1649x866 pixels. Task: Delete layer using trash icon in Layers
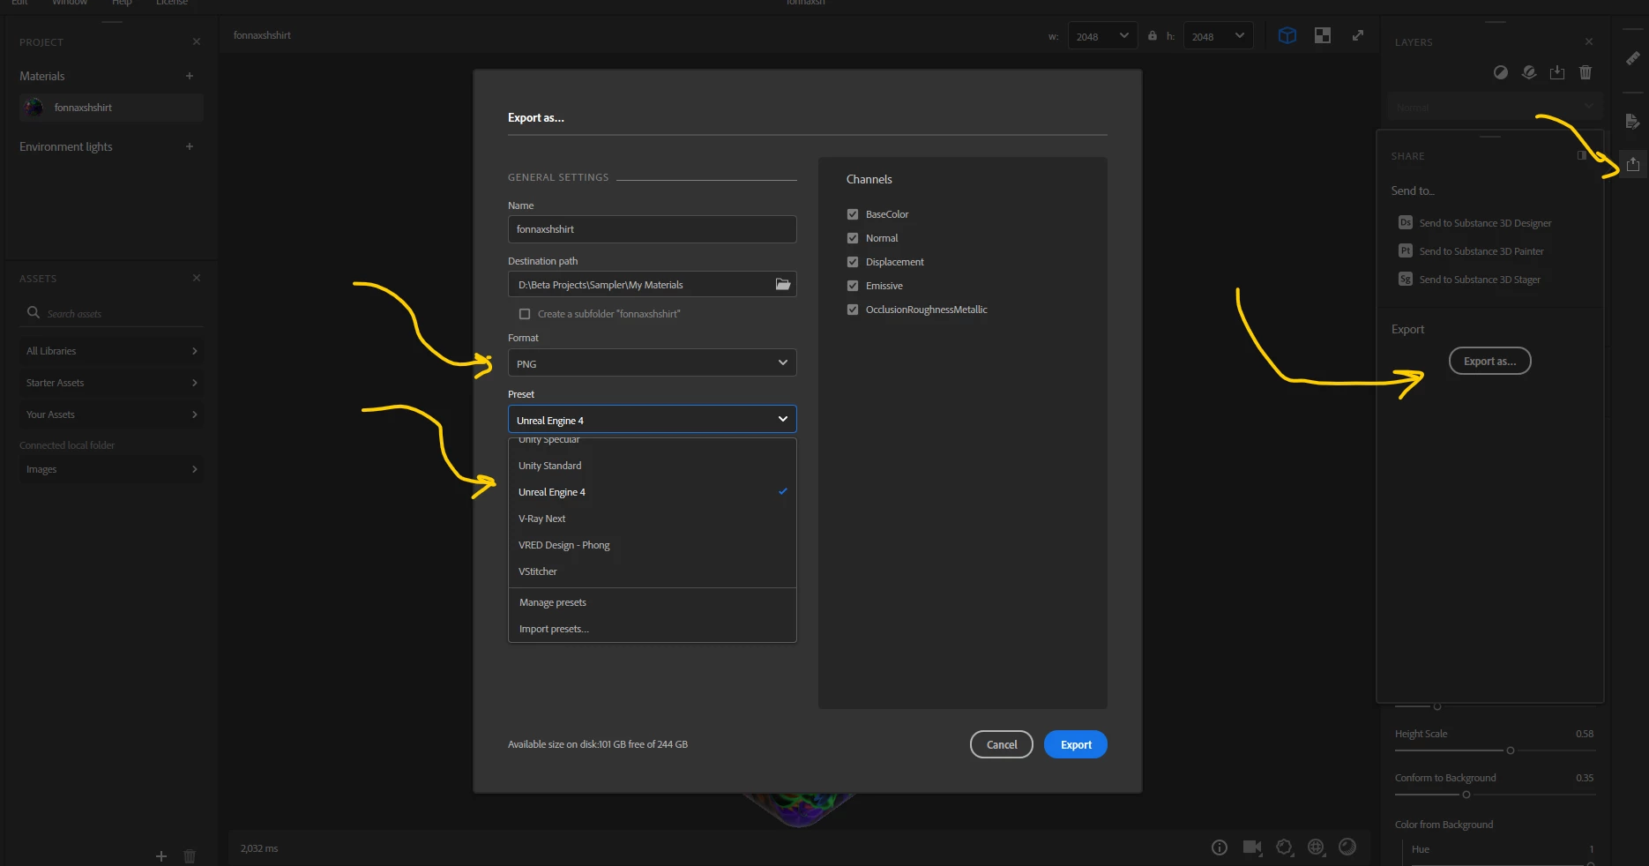click(x=1586, y=72)
